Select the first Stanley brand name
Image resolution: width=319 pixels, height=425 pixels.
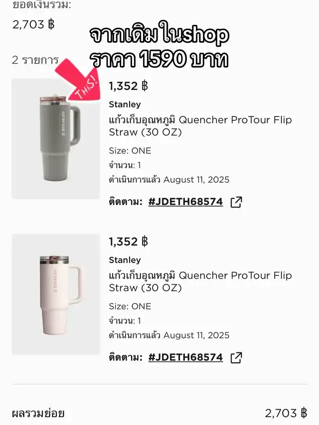click(125, 105)
